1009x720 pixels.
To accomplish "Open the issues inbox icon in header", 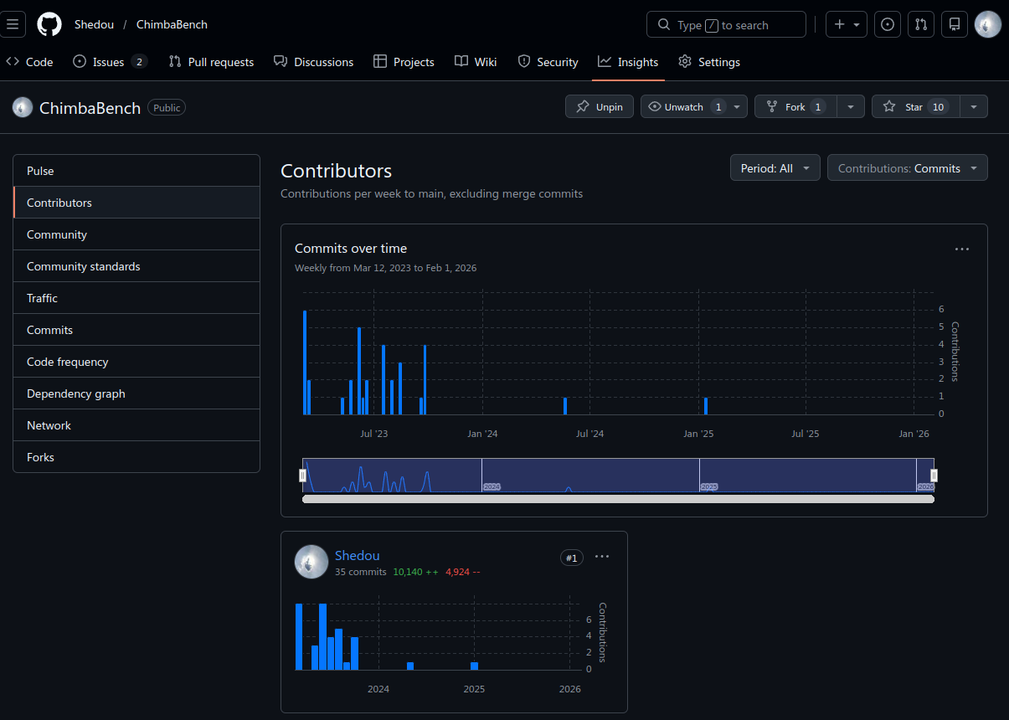I will pos(888,24).
